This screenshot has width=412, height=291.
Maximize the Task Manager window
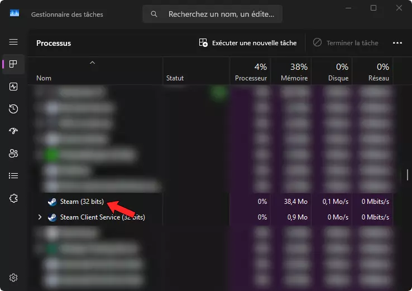[x=373, y=8]
